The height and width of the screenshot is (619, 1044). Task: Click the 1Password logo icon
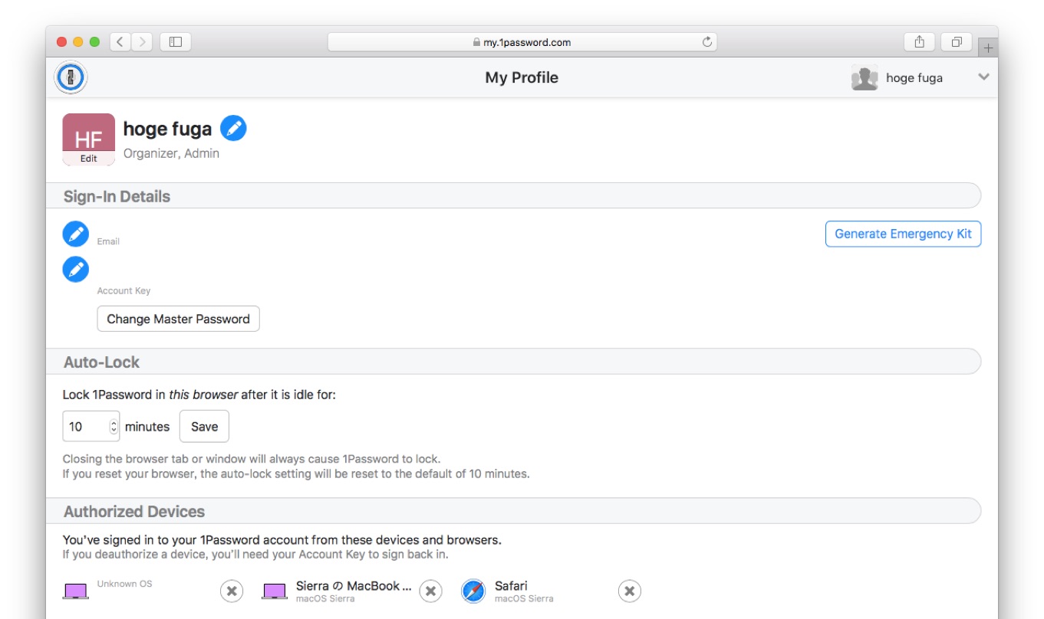71,77
